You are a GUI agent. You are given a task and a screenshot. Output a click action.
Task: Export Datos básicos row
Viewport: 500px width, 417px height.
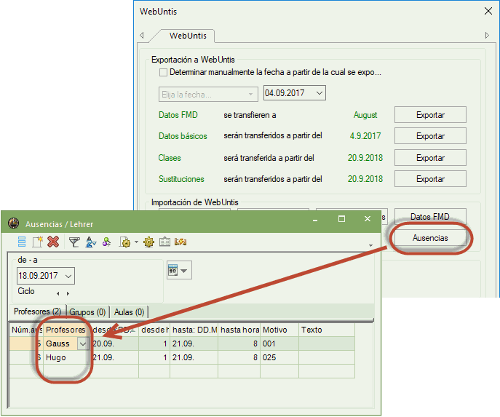[430, 136]
